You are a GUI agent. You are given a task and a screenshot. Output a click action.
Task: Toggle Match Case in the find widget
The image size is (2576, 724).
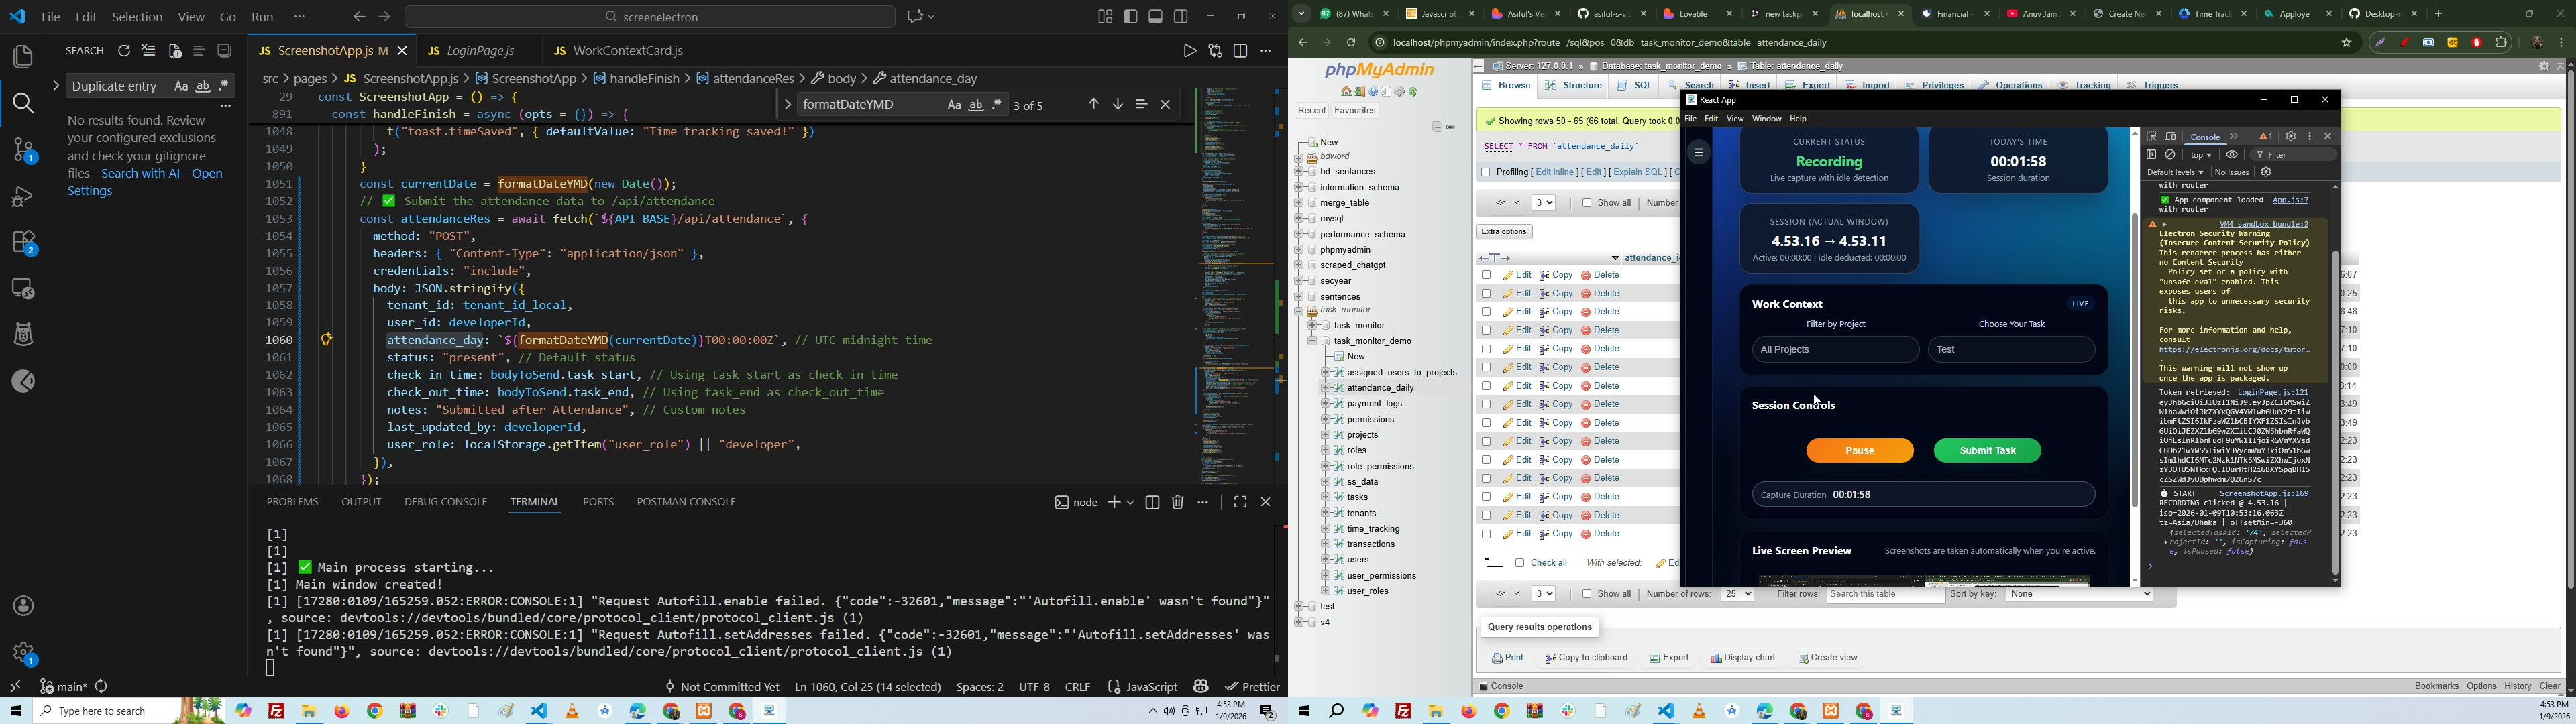(x=954, y=105)
